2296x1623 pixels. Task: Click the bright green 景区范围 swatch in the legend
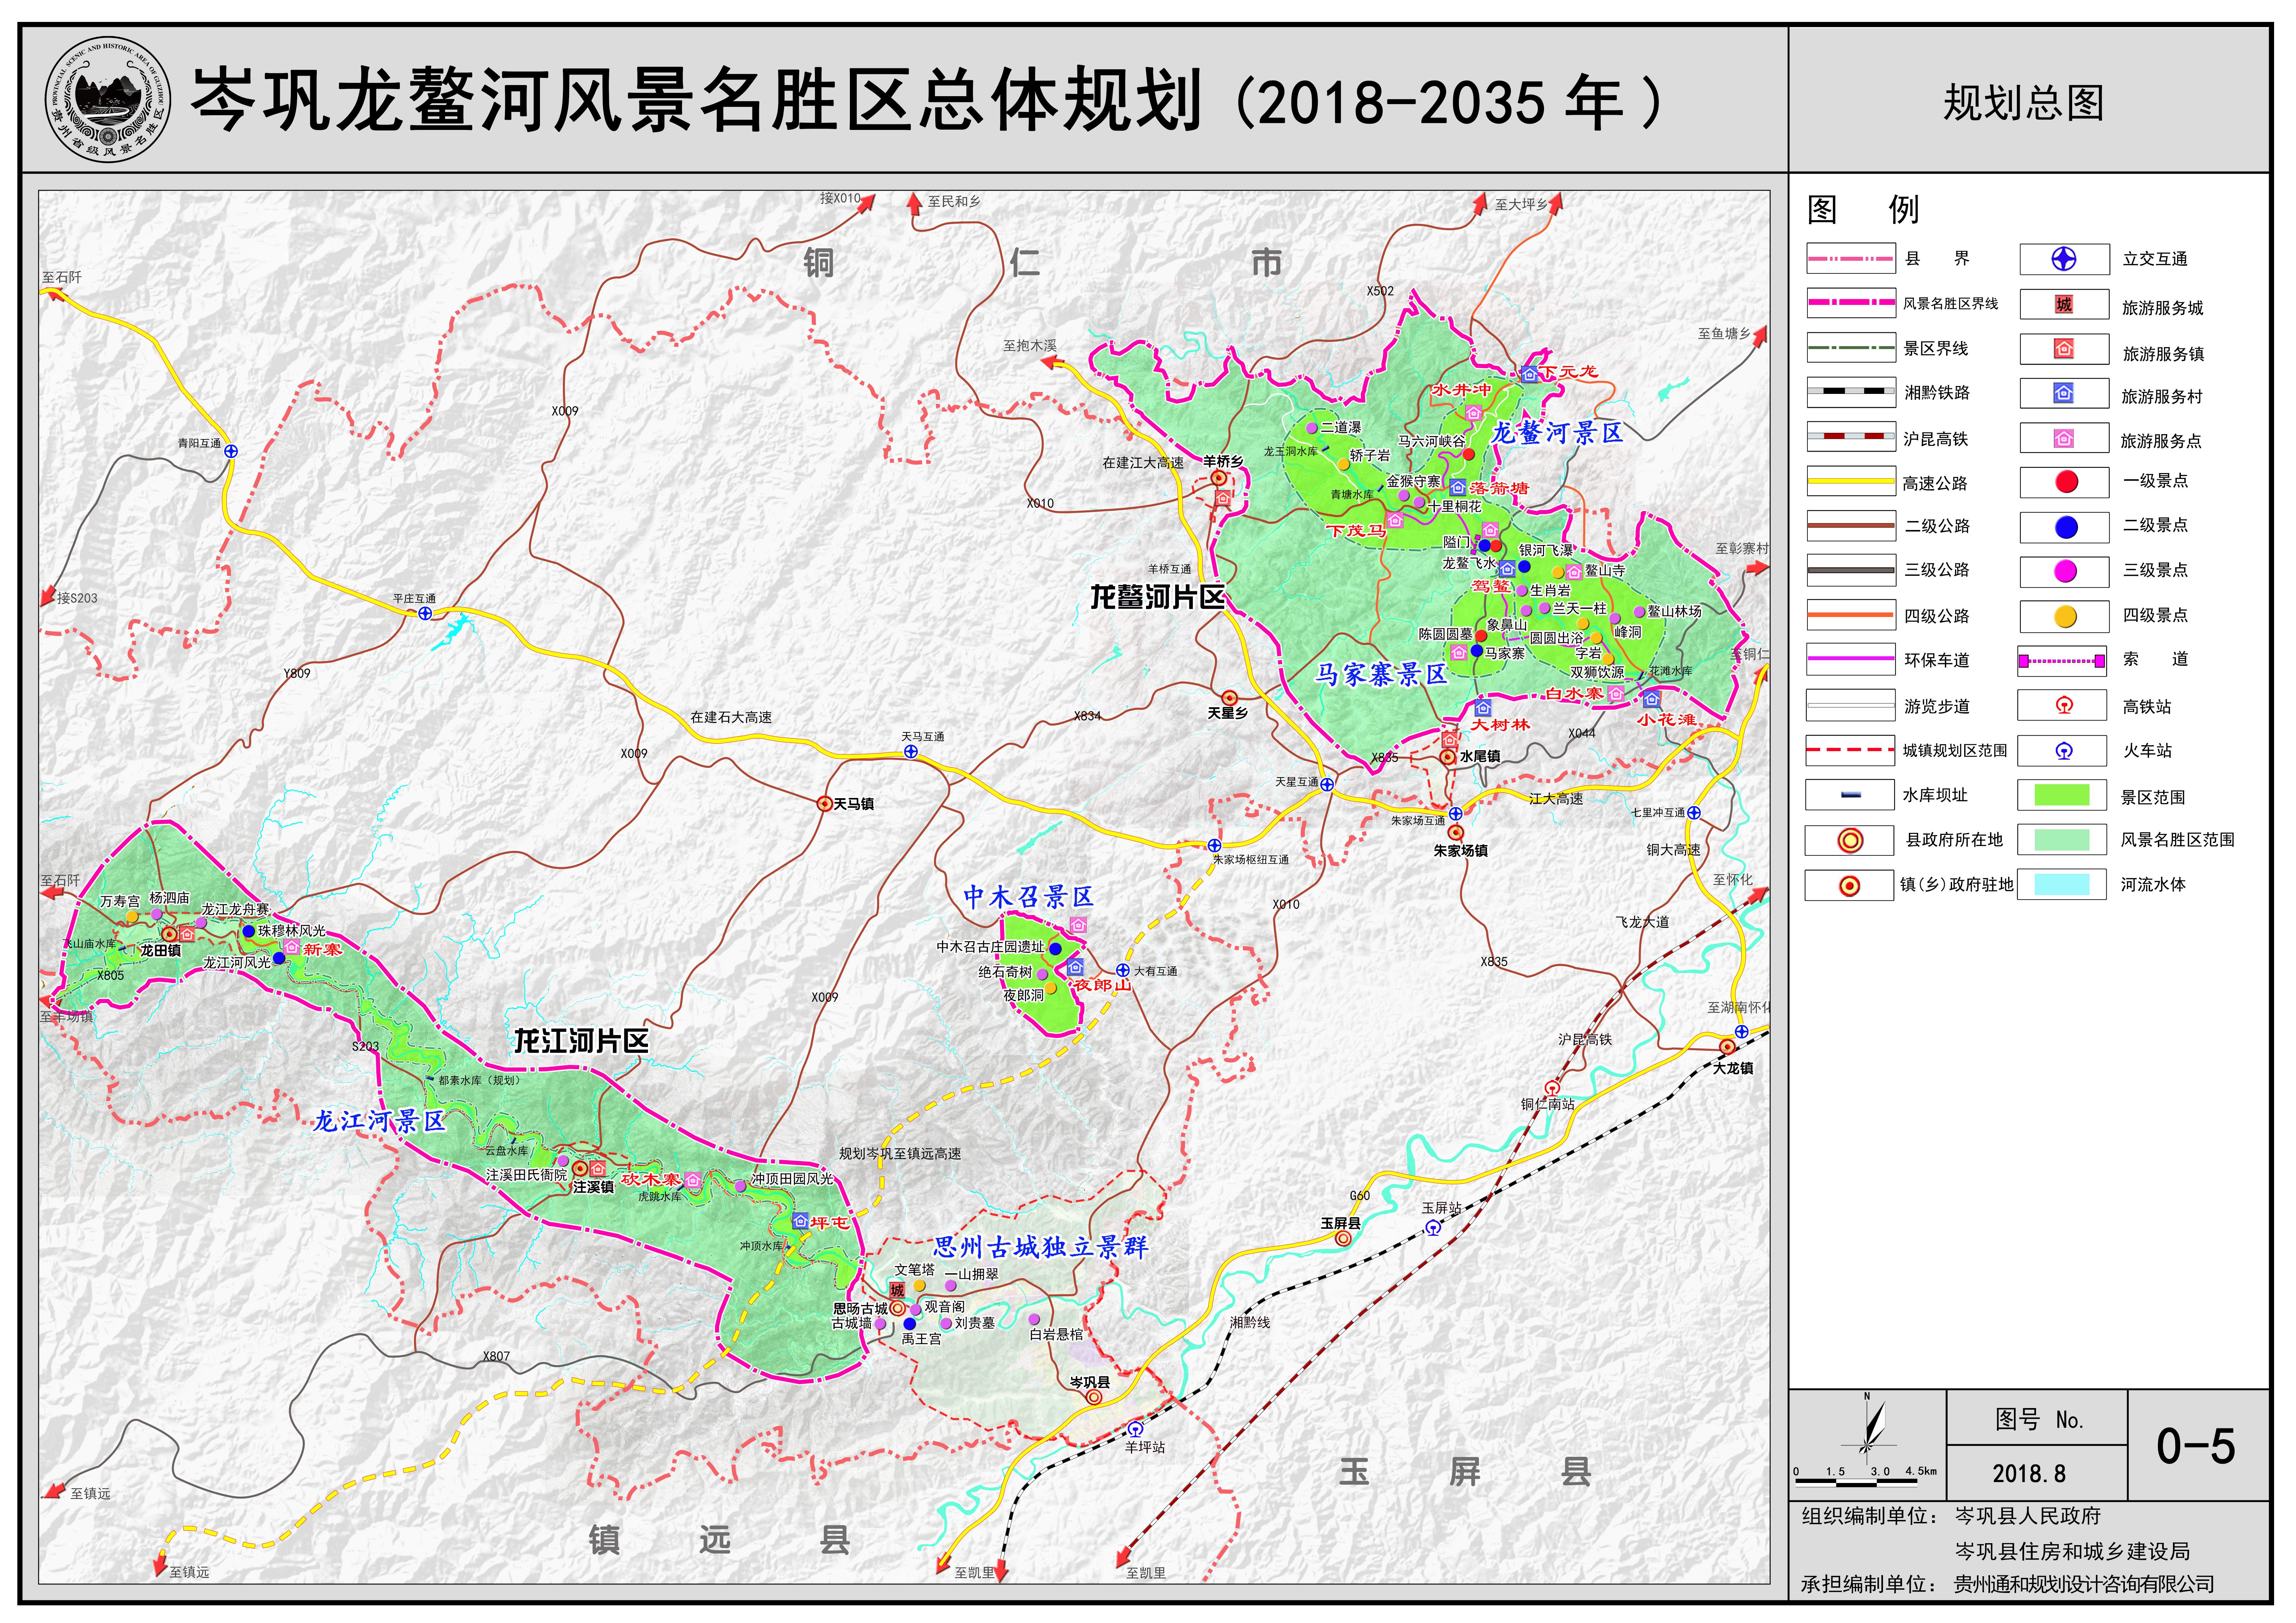(x=2062, y=795)
